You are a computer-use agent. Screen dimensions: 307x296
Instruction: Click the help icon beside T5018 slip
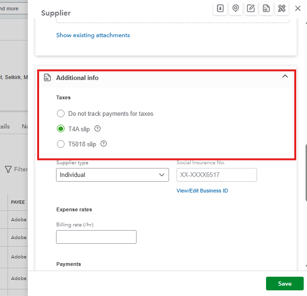104,144
